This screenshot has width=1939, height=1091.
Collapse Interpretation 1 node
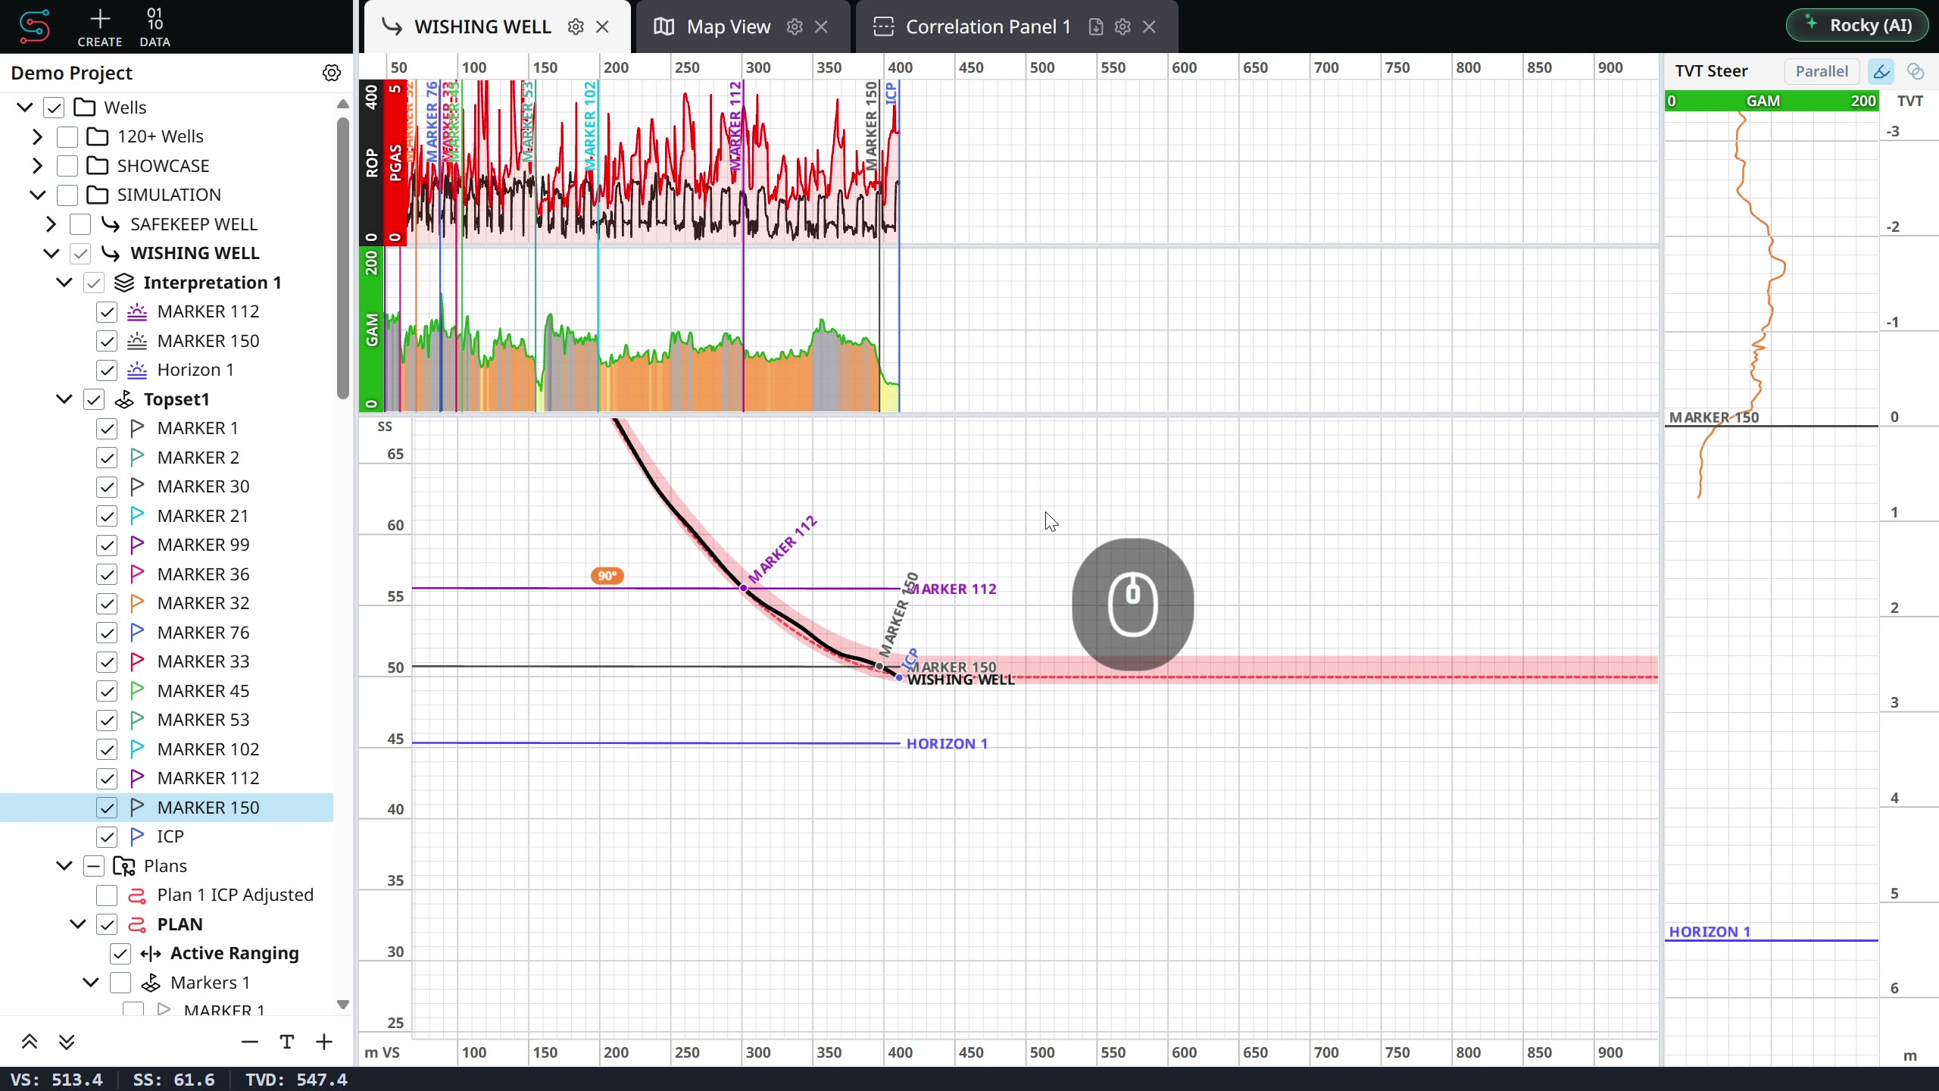64,283
